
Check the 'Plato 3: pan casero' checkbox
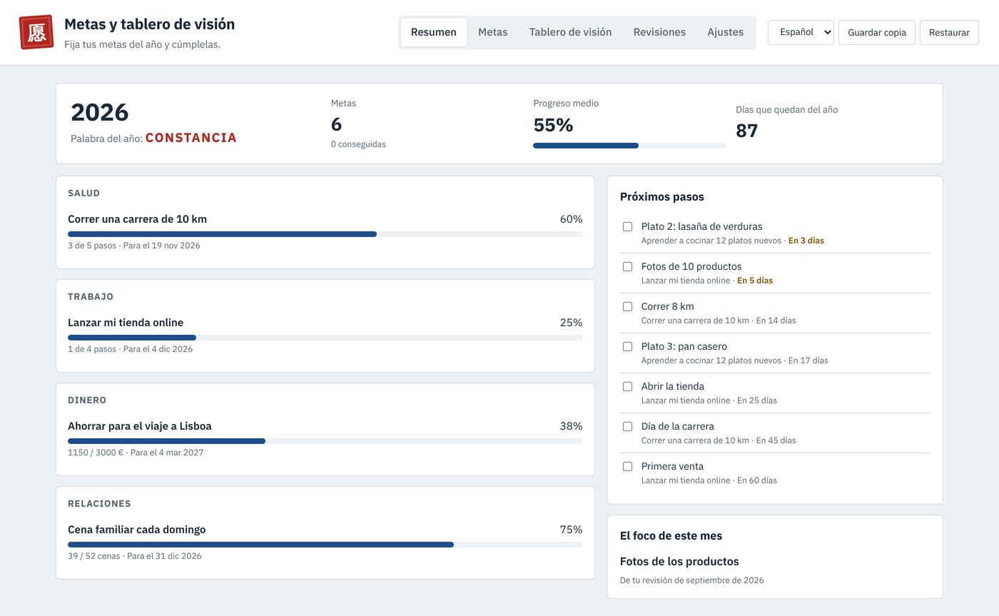[628, 346]
